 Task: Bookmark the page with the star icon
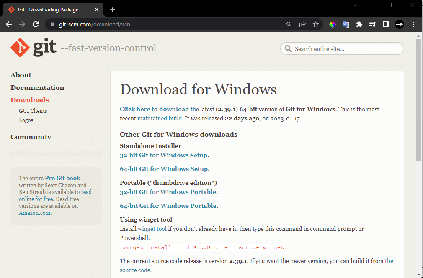[316, 25]
